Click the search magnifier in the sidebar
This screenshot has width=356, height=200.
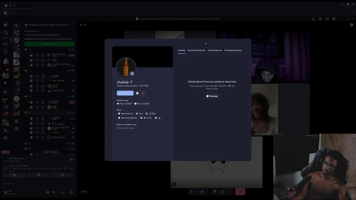pyautogui.click(x=5, y=51)
